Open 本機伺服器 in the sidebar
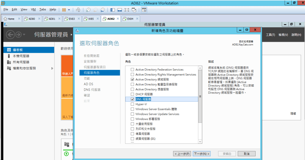The height and width of the screenshot is (160, 305). [x=21, y=56]
